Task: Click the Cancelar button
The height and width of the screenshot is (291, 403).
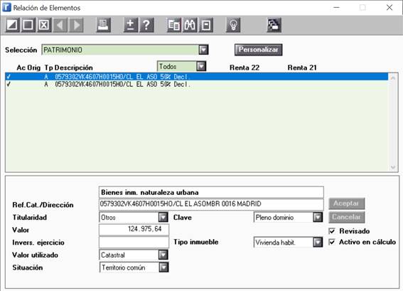Action: click(346, 217)
